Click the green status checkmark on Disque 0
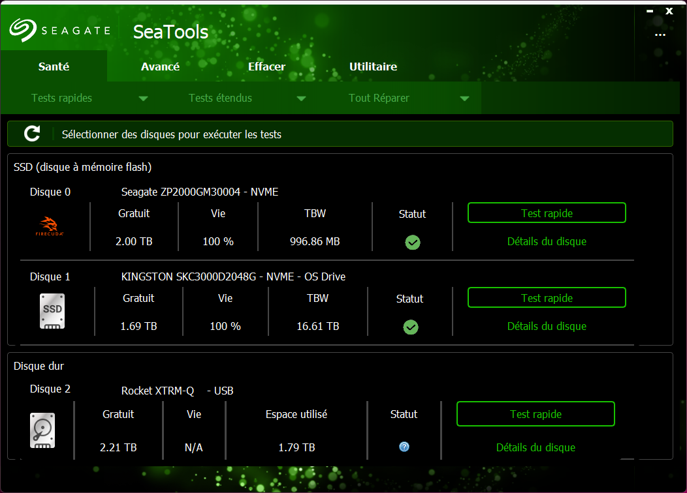Image resolution: width=687 pixels, height=493 pixels. 412,243
